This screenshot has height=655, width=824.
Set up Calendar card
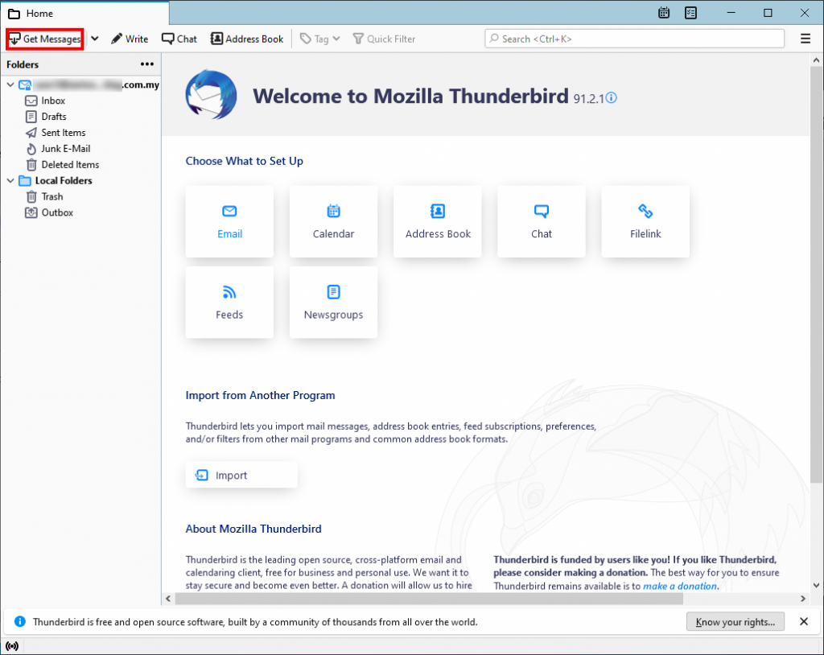tap(334, 221)
